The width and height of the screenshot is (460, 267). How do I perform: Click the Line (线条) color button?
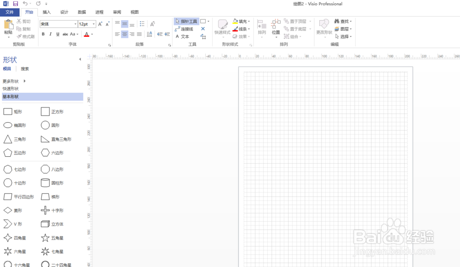coord(241,29)
